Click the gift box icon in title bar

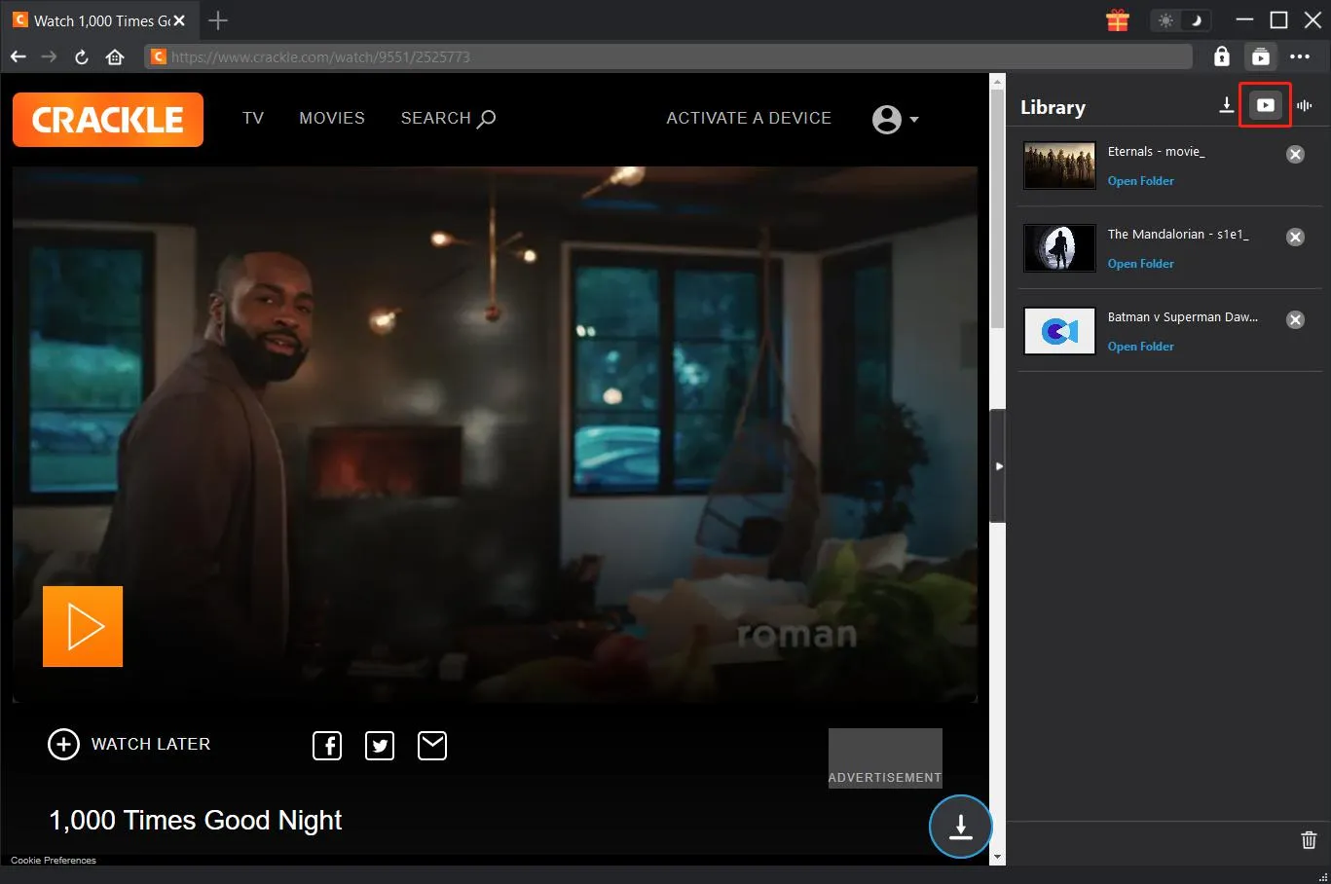coord(1118,20)
